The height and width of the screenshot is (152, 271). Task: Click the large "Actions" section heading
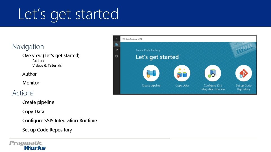tap(23, 93)
